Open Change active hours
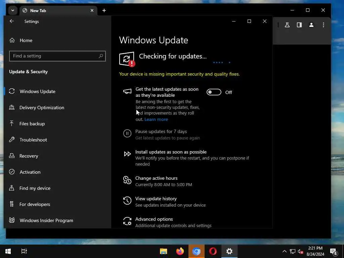The width and height of the screenshot is (344, 258). [157, 178]
